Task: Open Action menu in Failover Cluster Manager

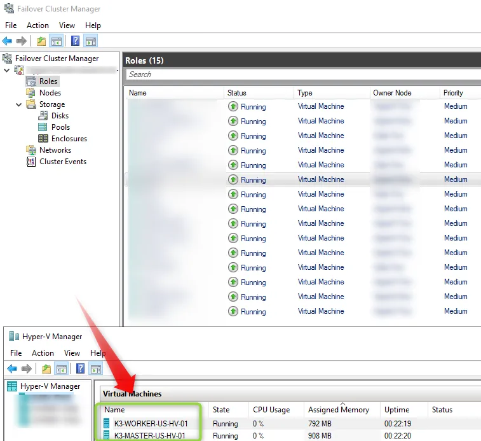Action: point(37,25)
